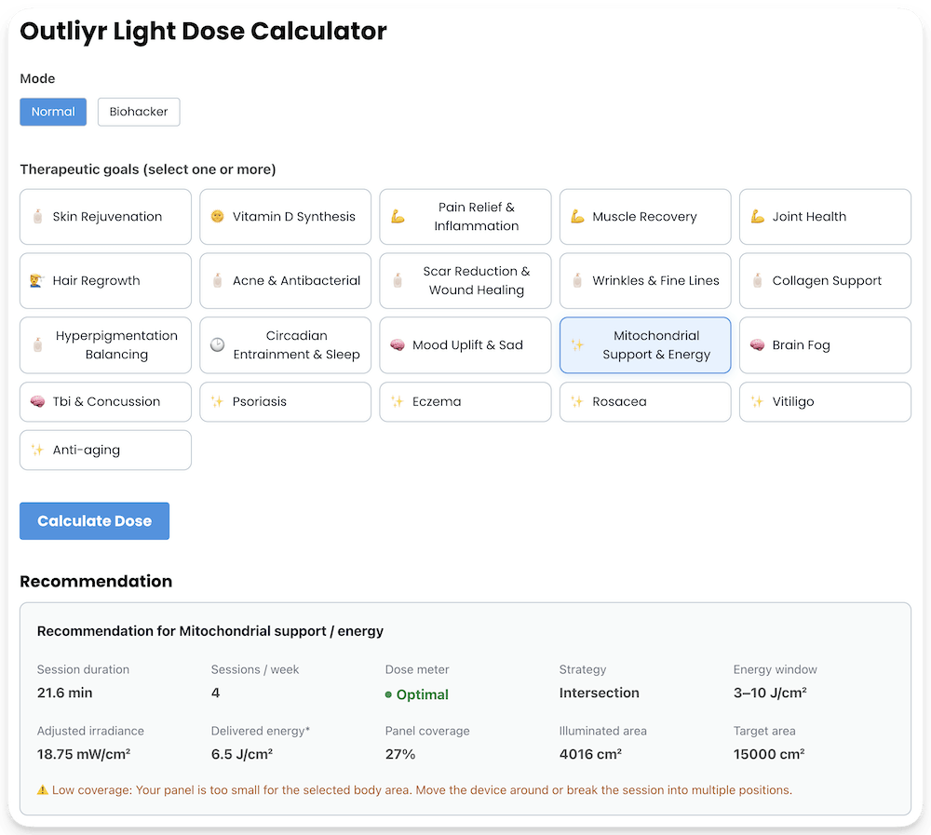Click the person icon on Hair Regrowth

pos(36,281)
